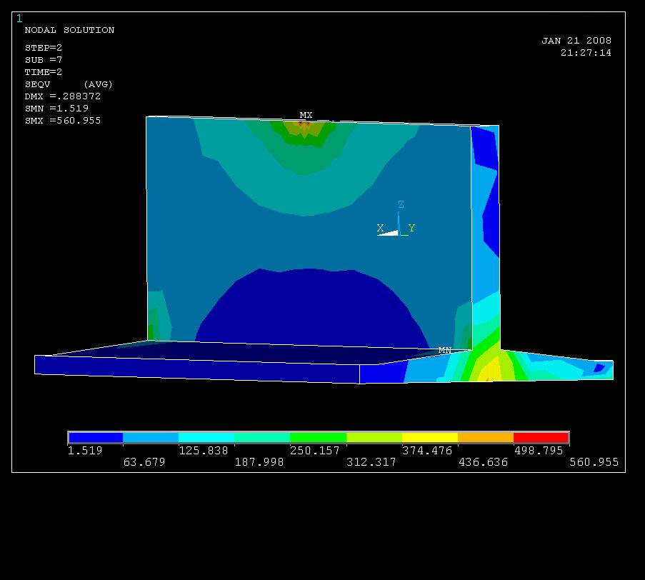Screen dimensions: 645x580
Task: Click the SMX =560.955 value
Action: [63, 121]
